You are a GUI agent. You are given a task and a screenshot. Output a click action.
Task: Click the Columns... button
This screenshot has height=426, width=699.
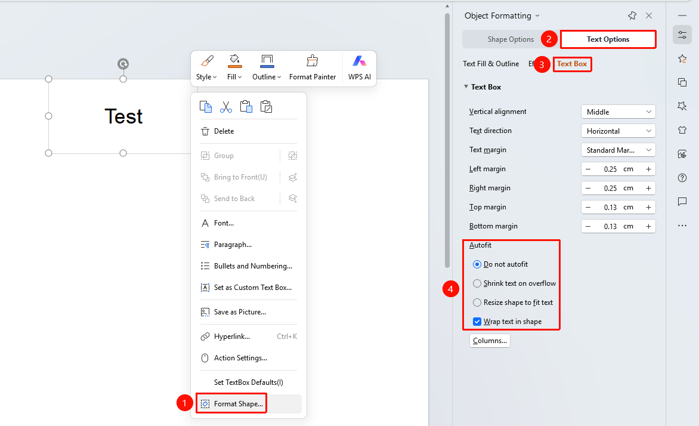490,341
